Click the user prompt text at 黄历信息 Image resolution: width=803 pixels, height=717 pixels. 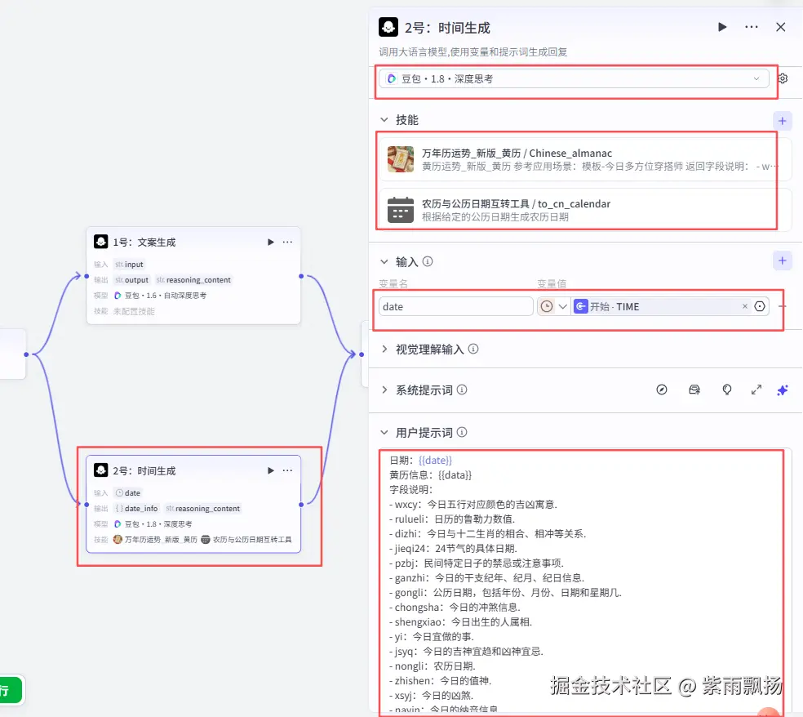(430, 475)
